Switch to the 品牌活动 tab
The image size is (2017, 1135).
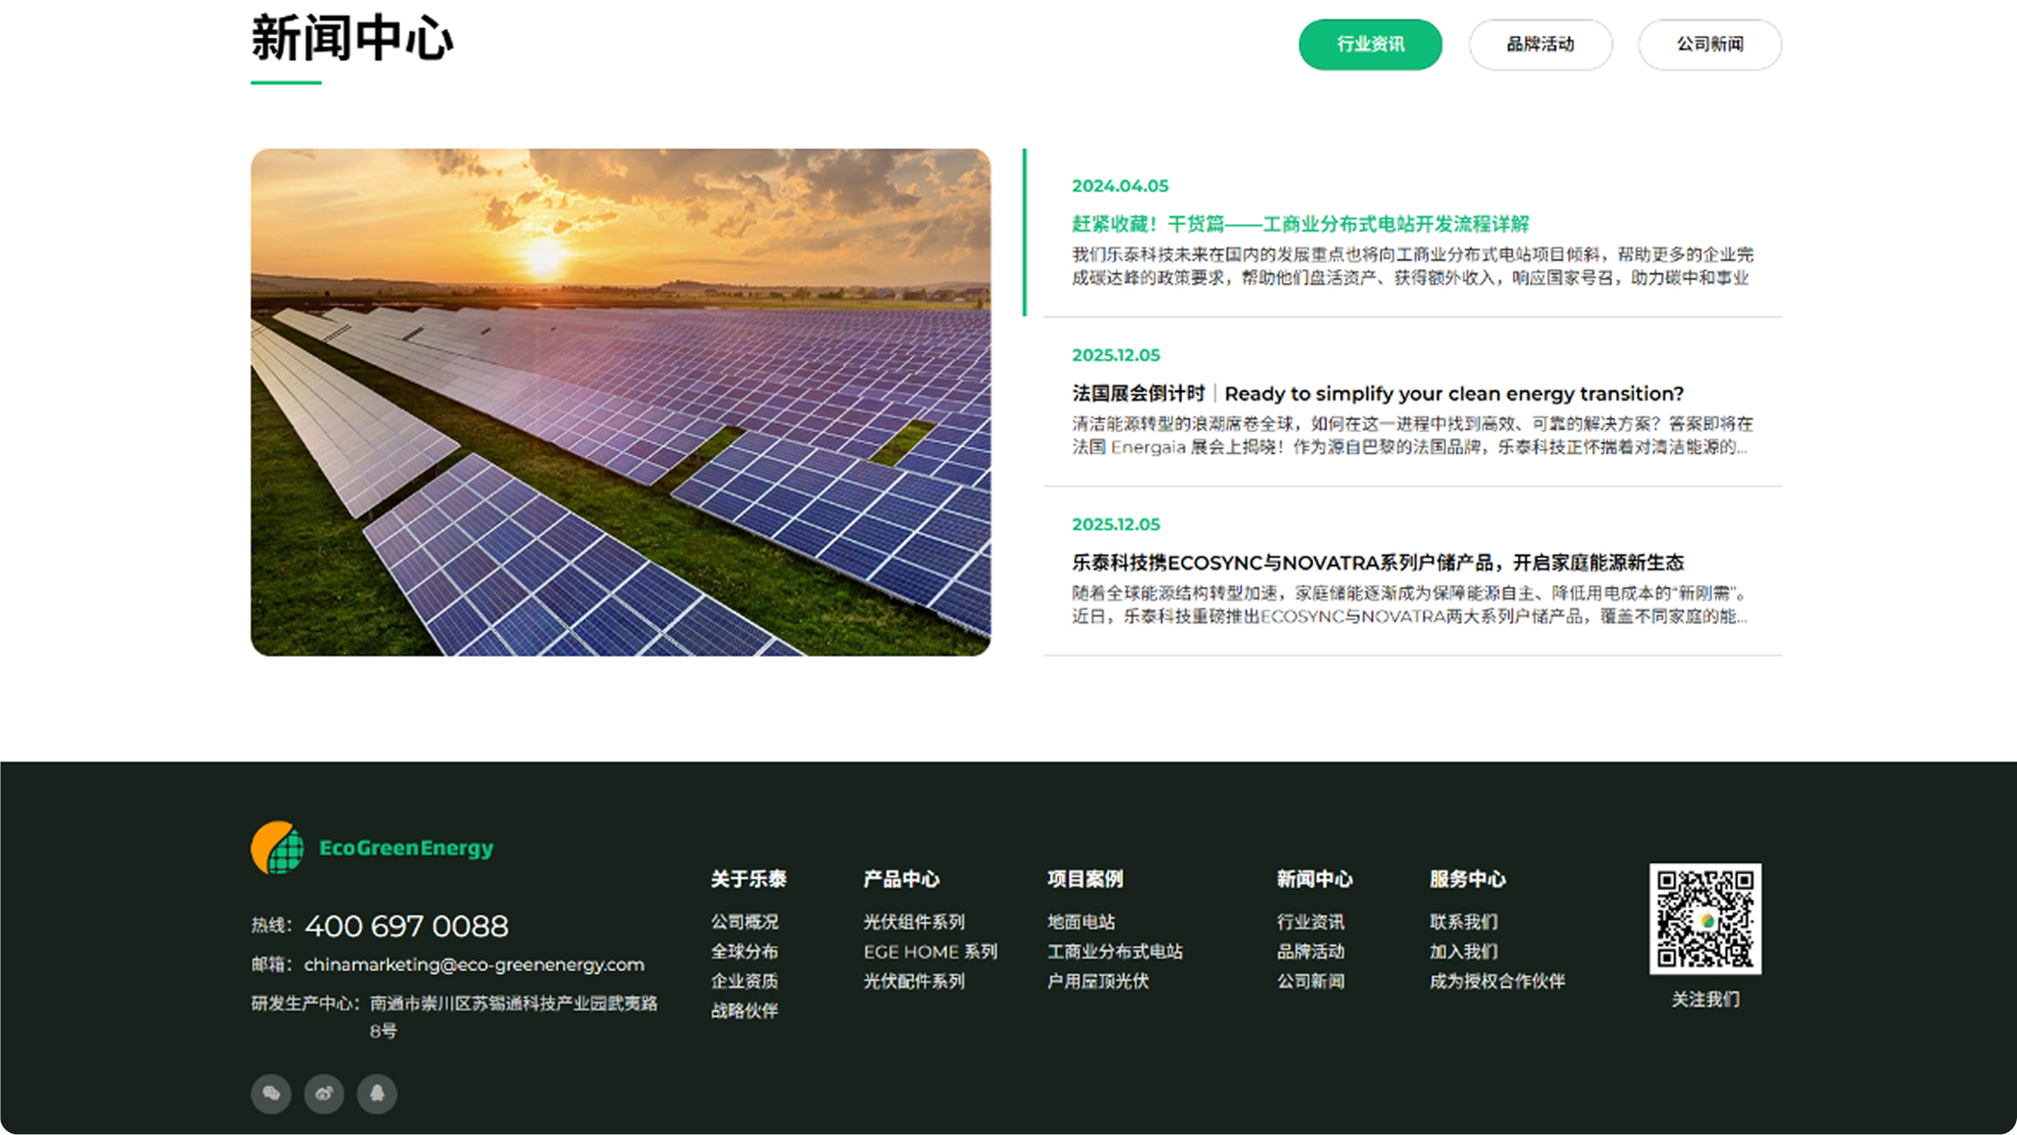[1539, 45]
